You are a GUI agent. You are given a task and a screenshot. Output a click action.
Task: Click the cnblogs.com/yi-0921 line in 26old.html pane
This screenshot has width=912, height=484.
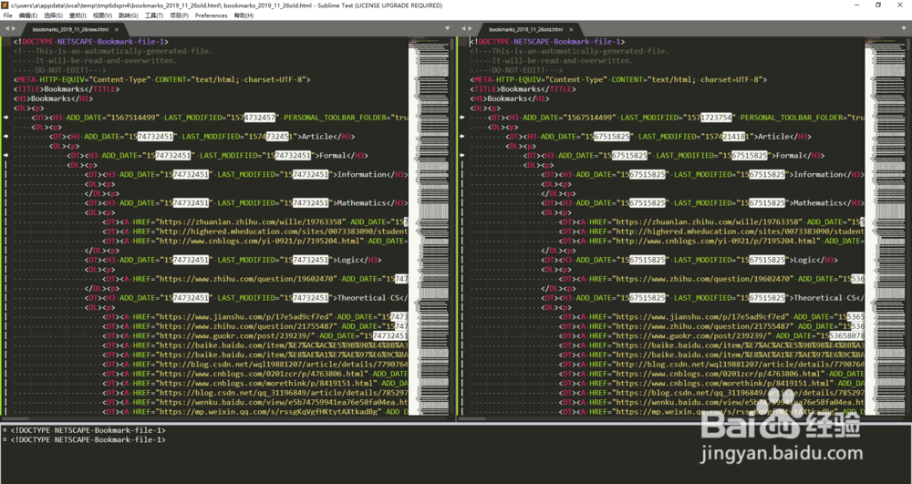[x=712, y=241]
